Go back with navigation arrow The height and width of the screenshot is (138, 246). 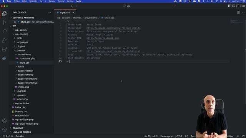(x=72, y=6)
